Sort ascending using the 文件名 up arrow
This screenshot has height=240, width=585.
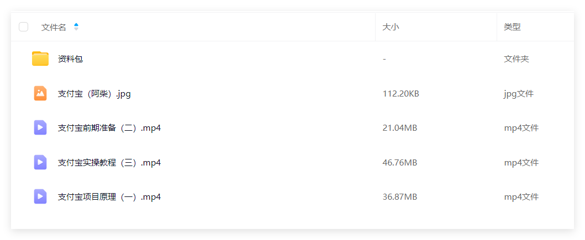[76, 25]
